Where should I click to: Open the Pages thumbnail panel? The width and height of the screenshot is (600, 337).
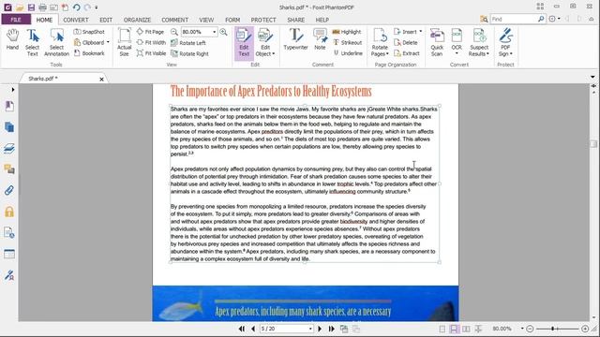(9, 127)
